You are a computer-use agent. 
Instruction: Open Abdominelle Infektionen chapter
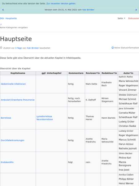13,84
